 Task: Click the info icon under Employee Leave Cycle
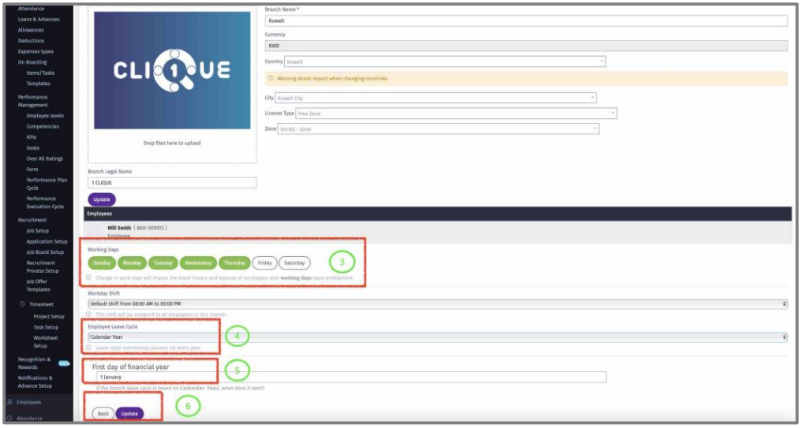coord(90,348)
